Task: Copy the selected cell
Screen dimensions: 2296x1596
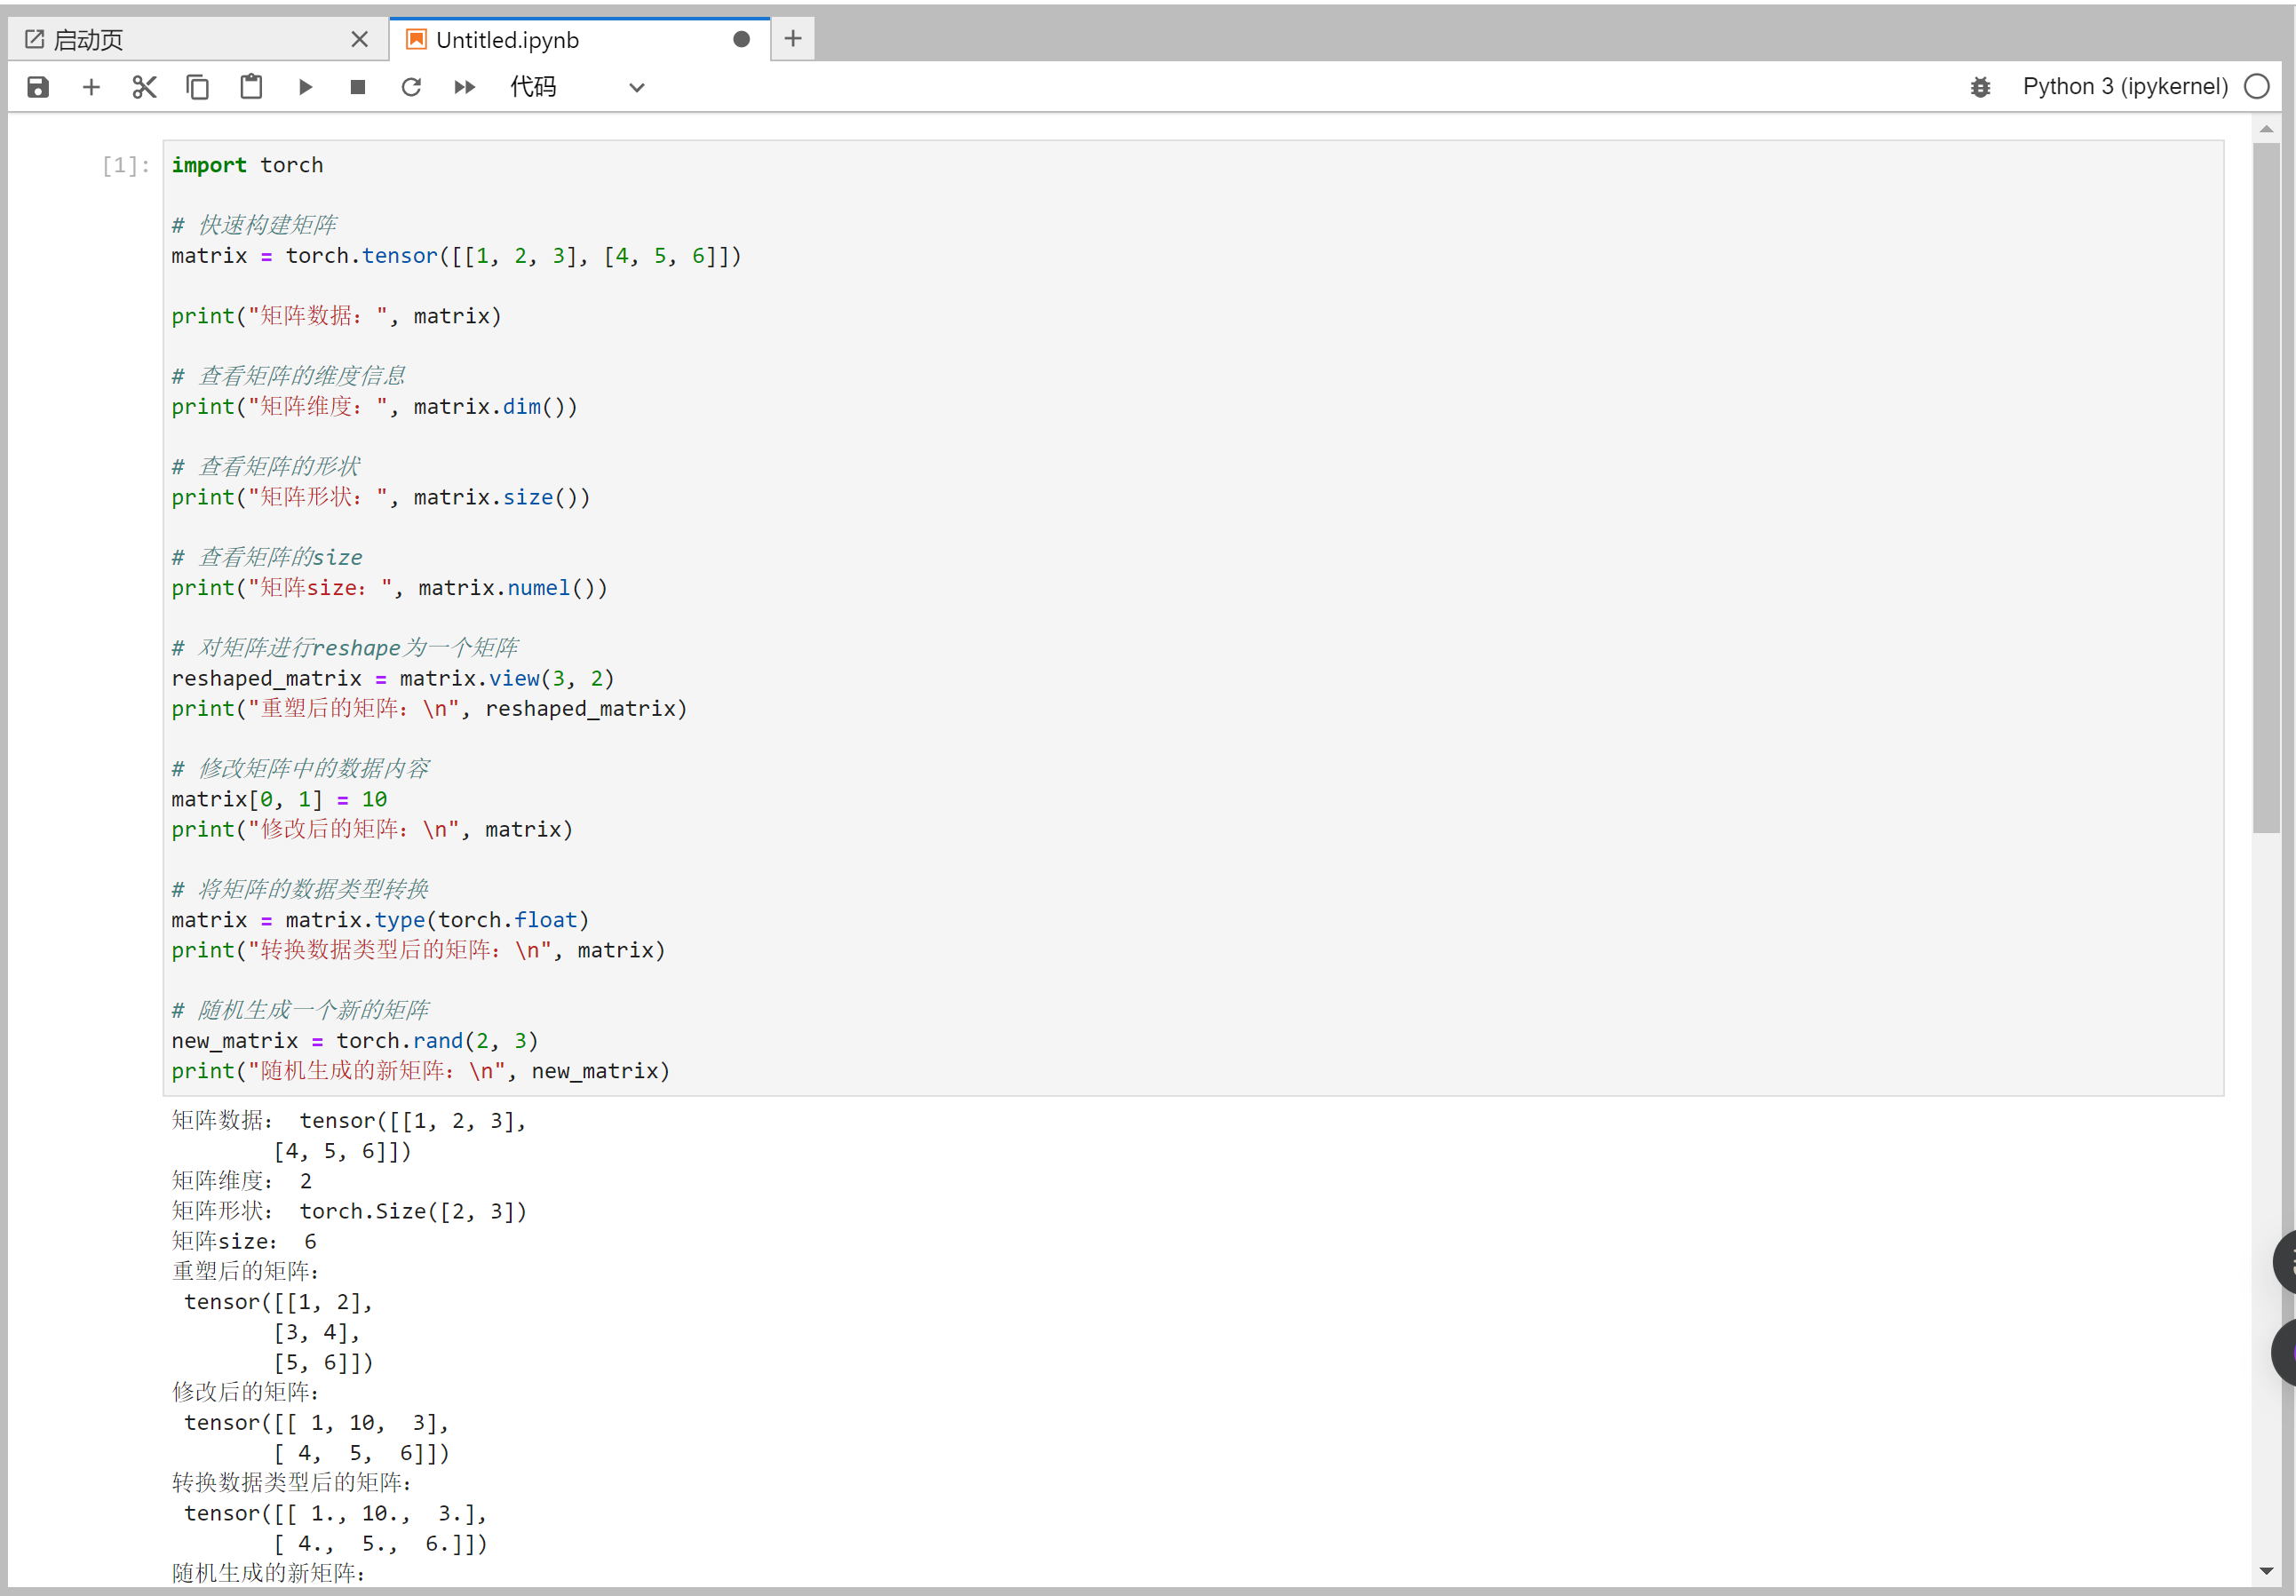Action: click(x=198, y=87)
